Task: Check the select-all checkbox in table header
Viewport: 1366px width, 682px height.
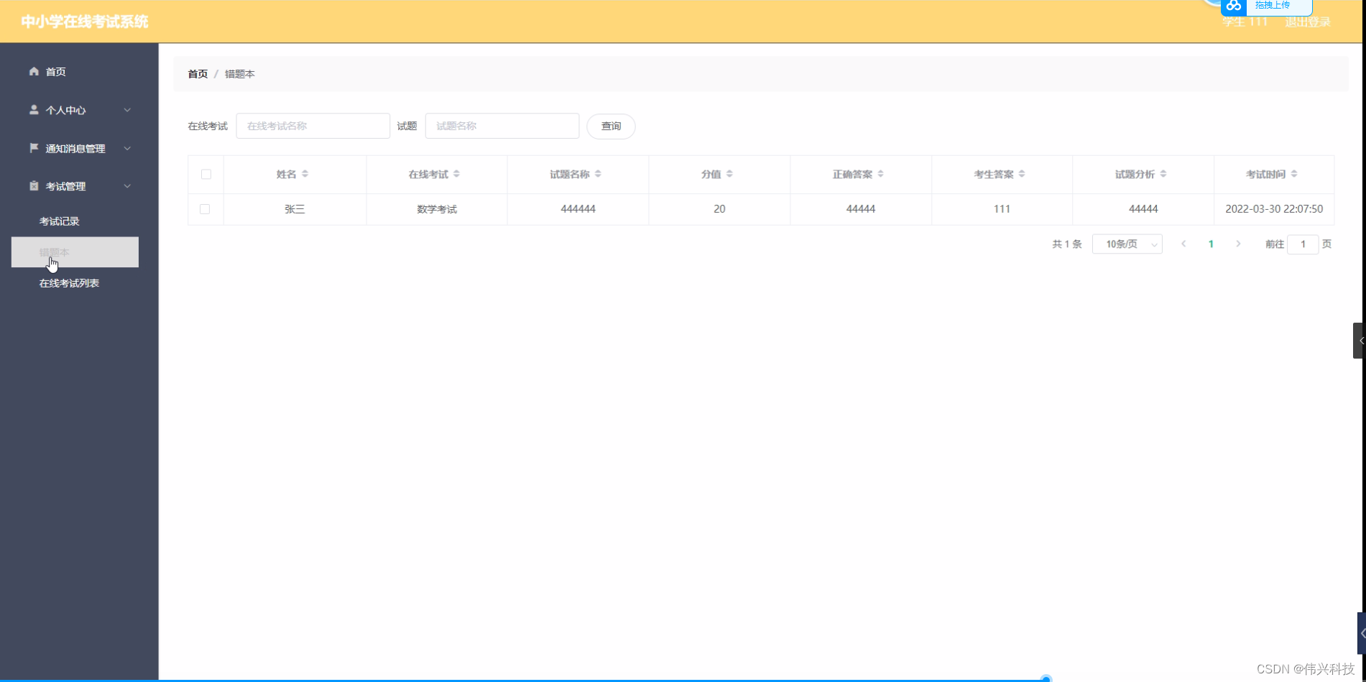Action: 206,174
